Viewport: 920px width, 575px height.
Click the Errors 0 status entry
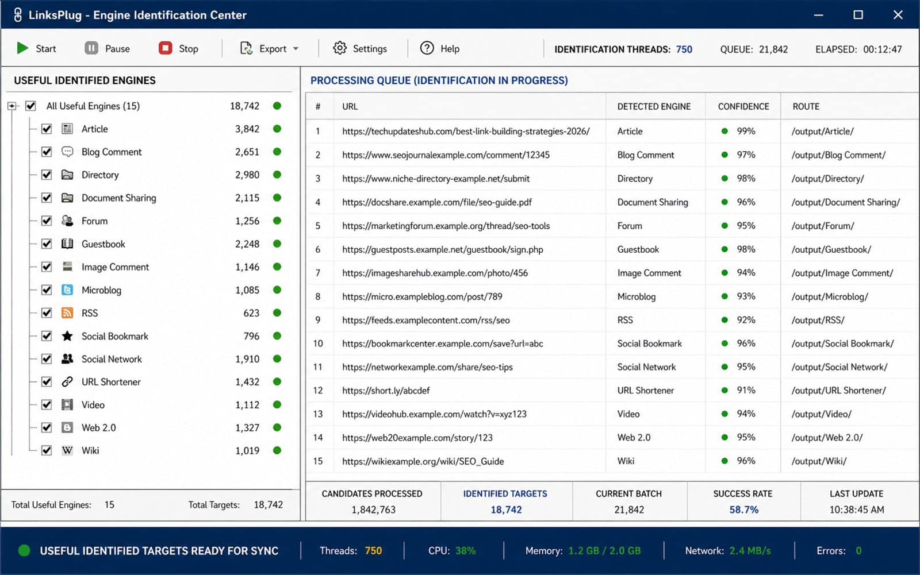839,550
